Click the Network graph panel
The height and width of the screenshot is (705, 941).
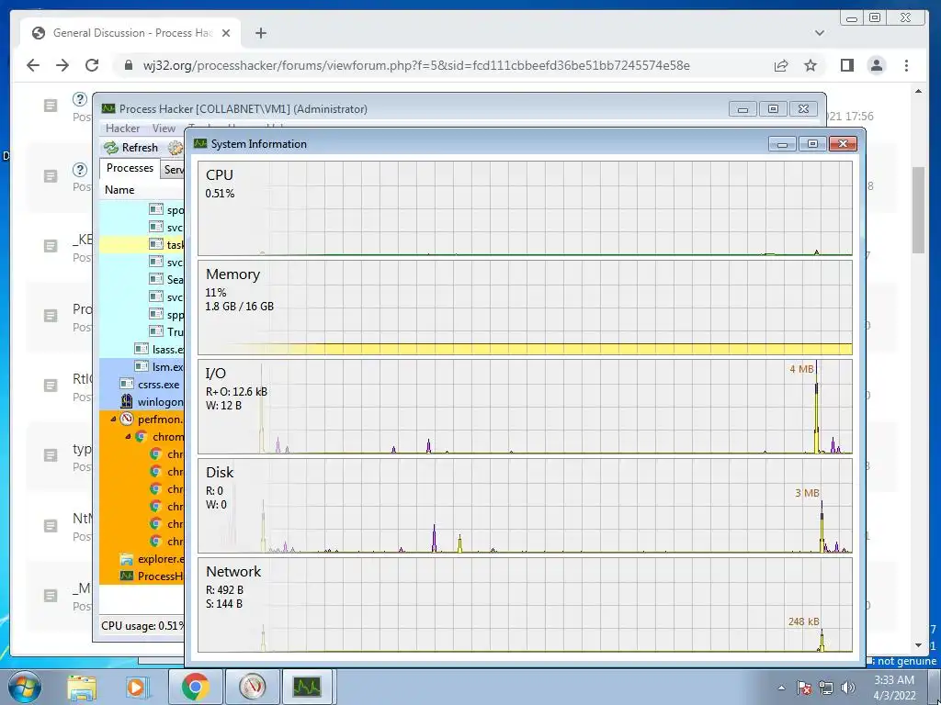(x=525, y=605)
